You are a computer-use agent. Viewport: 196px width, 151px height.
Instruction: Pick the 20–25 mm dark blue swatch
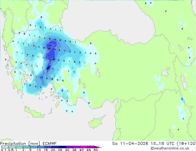(x=55, y=147)
